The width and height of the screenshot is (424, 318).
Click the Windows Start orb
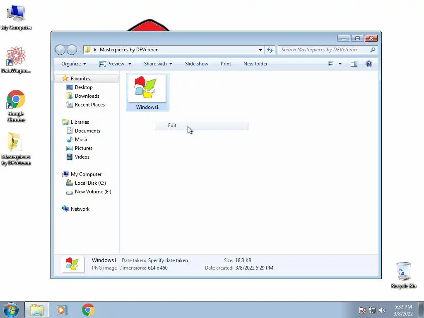11,310
